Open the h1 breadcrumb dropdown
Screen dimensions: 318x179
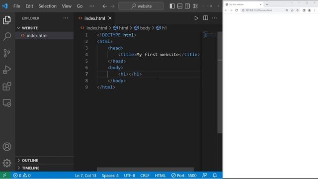[x=161, y=28]
